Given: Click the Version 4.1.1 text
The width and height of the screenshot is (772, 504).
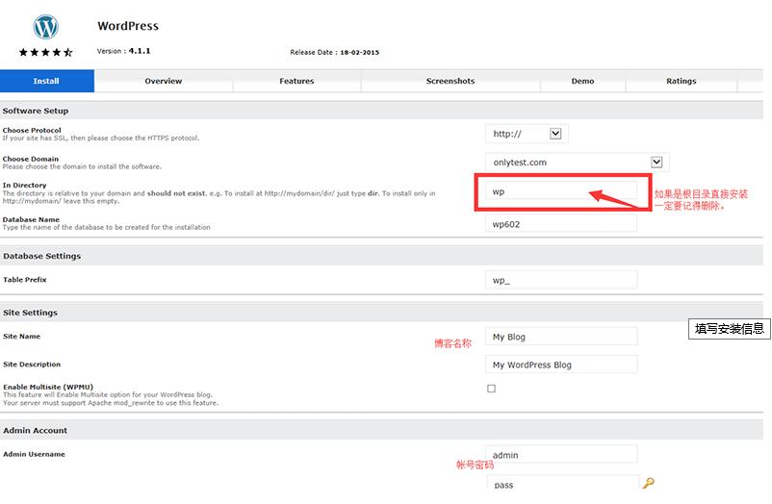Looking at the screenshot, I should [x=123, y=51].
